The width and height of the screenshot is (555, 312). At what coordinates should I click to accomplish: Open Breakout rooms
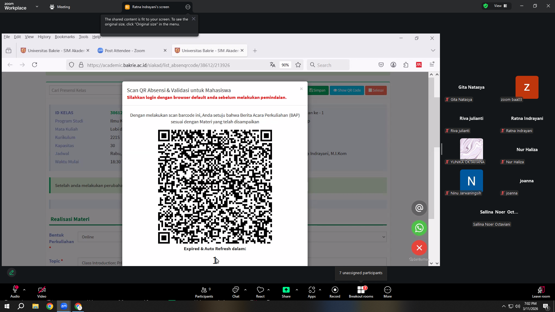361,292
